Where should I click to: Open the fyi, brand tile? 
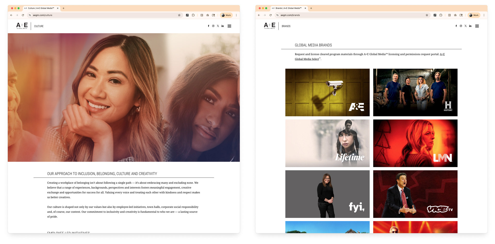tap(327, 194)
